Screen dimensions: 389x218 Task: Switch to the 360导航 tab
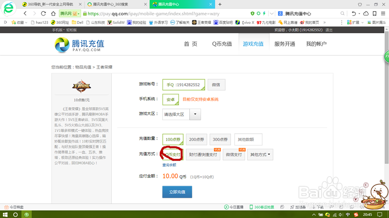click(x=51, y=4)
